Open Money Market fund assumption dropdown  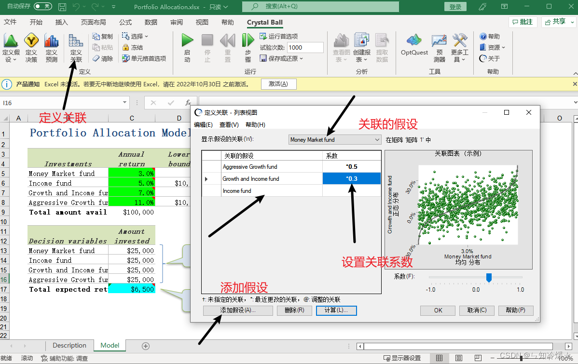tap(334, 140)
